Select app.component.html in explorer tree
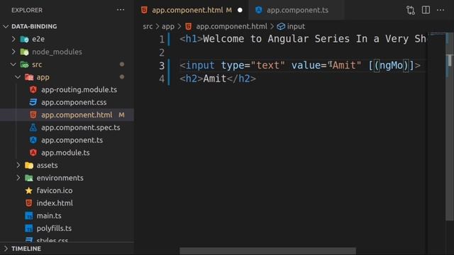Screen dimensions: 454x255 point(67,115)
